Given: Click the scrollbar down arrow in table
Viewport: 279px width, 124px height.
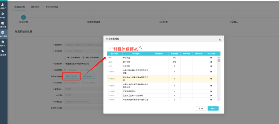Looking at the screenshot, I should coord(219,100).
